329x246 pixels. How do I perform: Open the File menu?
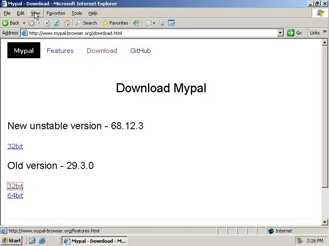click(x=7, y=13)
